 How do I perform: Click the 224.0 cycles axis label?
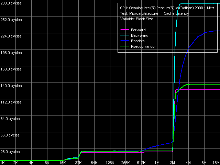pos(11,36)
